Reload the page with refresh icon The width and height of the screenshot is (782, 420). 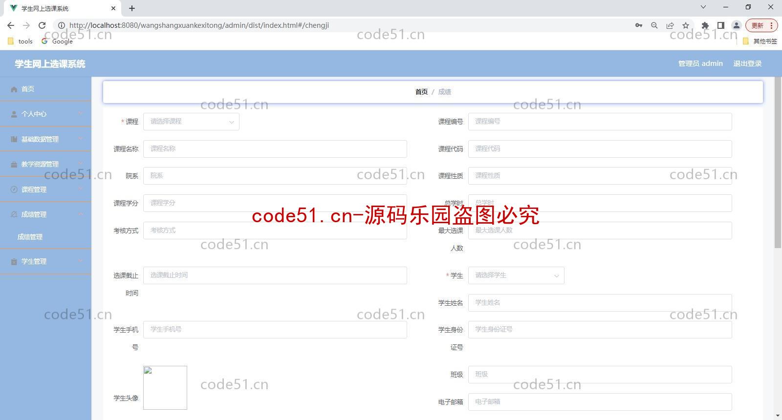42,25
